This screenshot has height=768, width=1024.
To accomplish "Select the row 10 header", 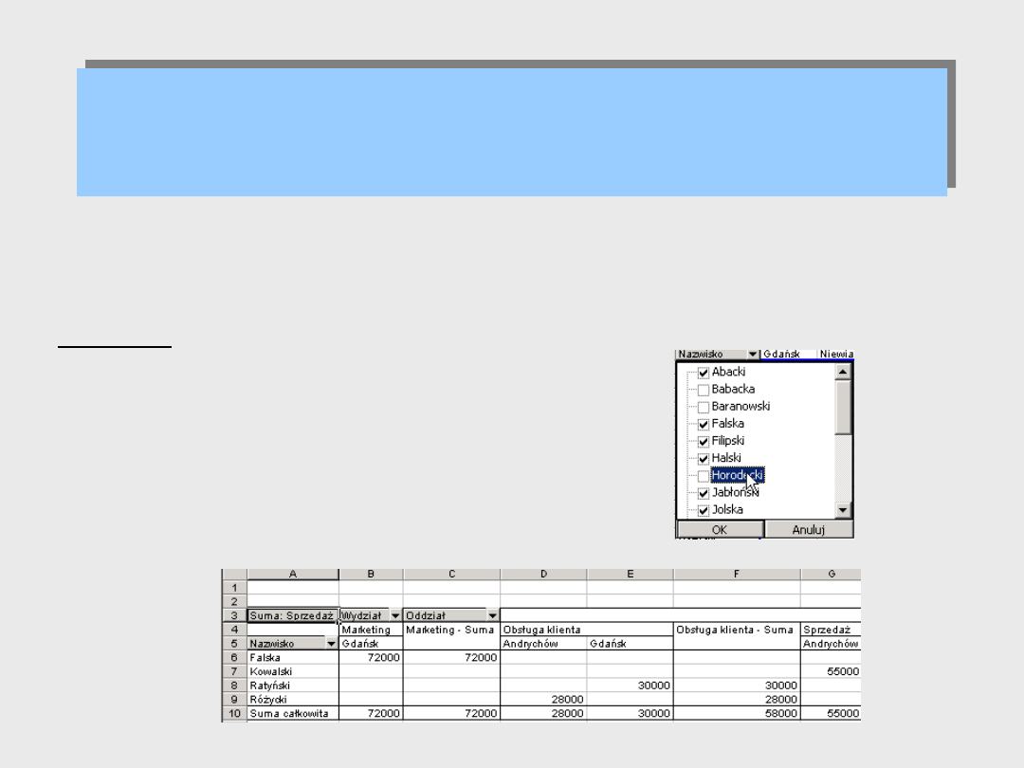I will [x=234, y=713].
